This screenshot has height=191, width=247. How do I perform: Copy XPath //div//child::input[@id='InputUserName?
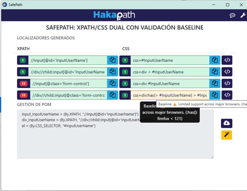pos(112,72)
